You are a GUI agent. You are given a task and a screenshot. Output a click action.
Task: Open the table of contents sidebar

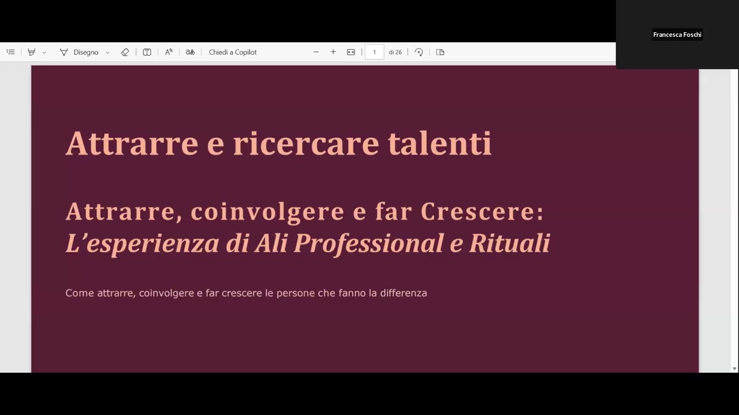(x=10, y=52)
